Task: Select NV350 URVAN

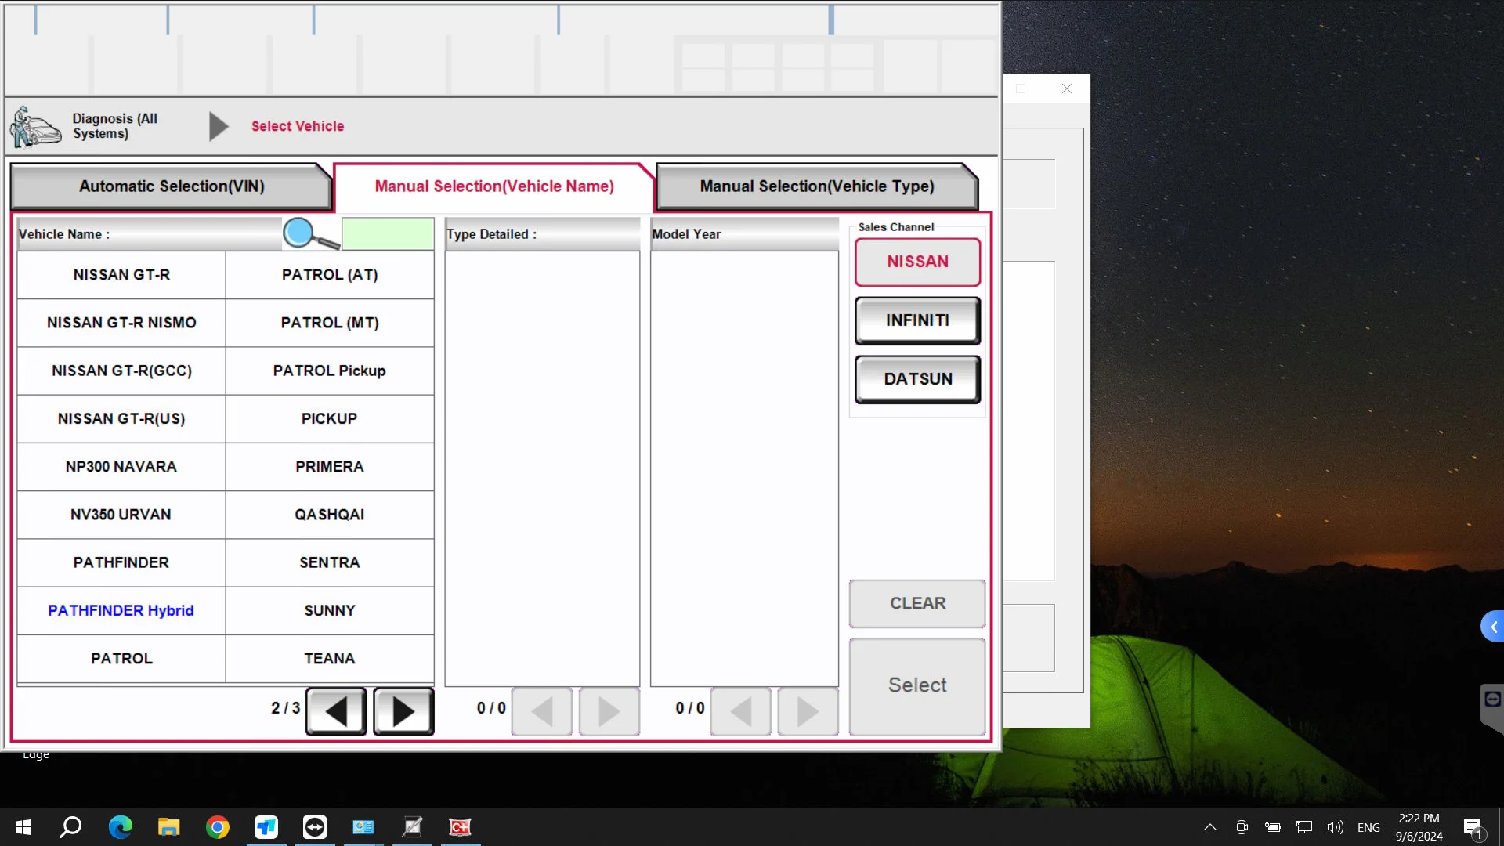Action: tap(121, 515)
